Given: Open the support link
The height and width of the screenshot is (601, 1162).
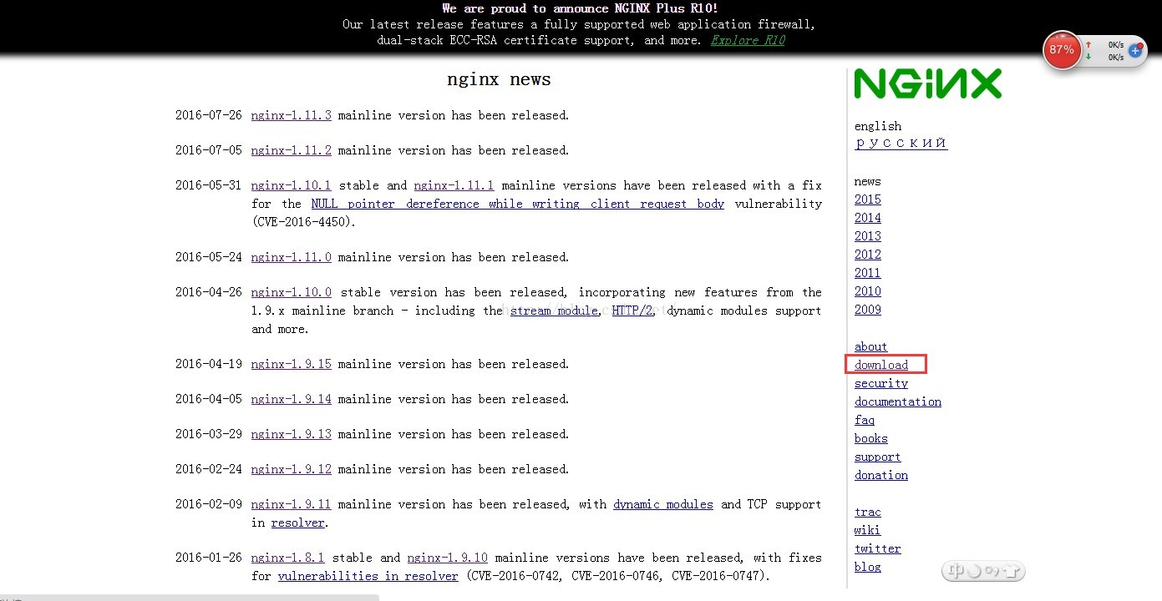Looking at the screenshot, I should click(878, 457).
